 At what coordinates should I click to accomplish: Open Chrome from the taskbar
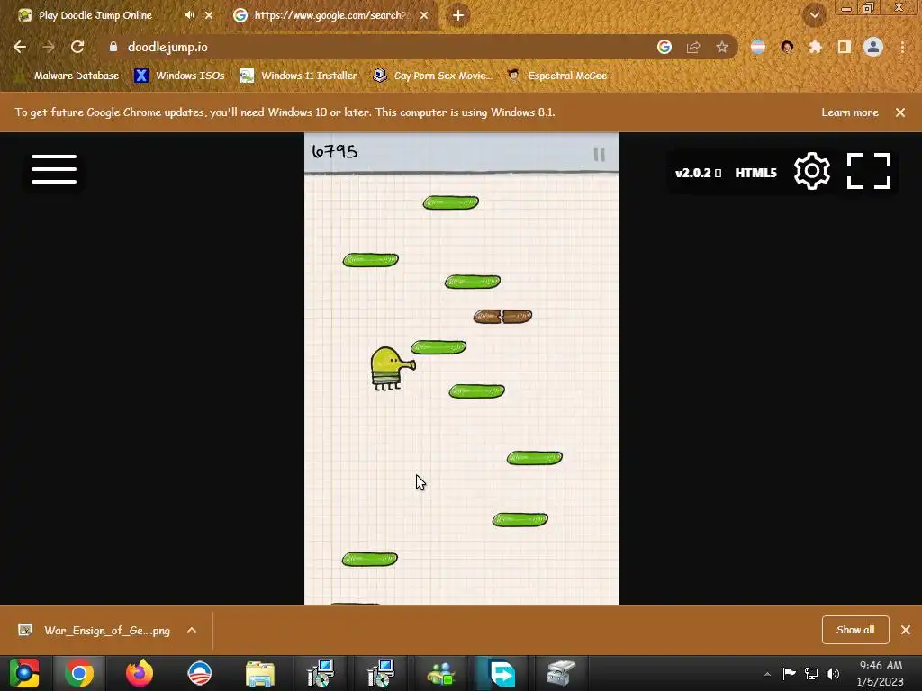pos(79,673)
